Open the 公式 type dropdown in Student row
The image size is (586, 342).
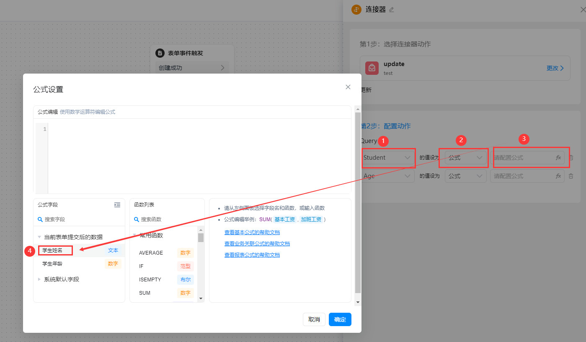pyautogui.click(x=466, y=158)
